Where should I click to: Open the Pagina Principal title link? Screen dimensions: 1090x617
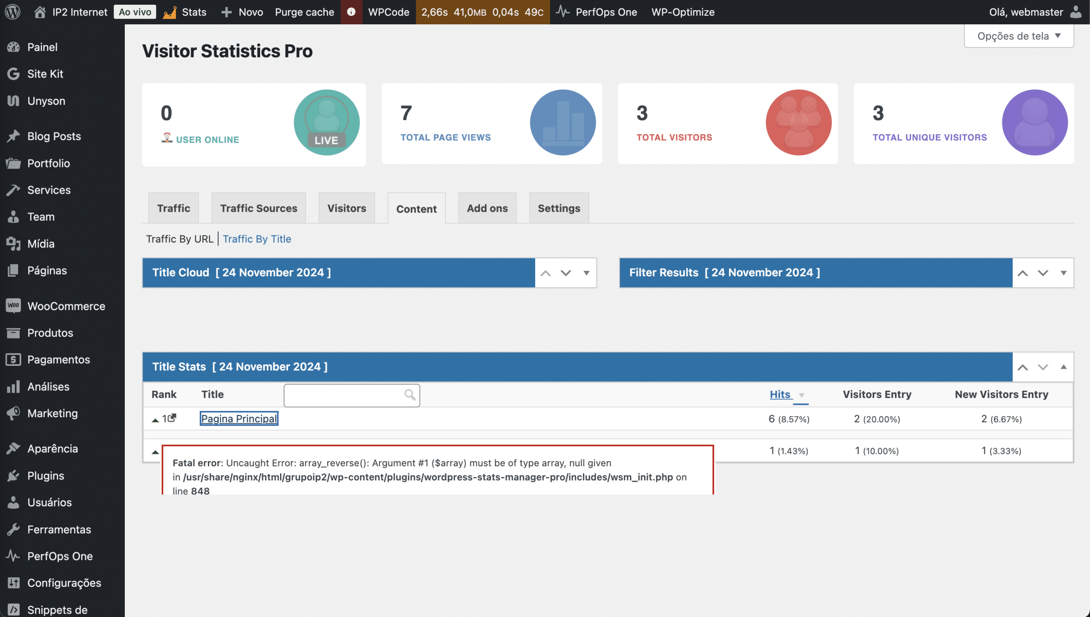(239, 419)
